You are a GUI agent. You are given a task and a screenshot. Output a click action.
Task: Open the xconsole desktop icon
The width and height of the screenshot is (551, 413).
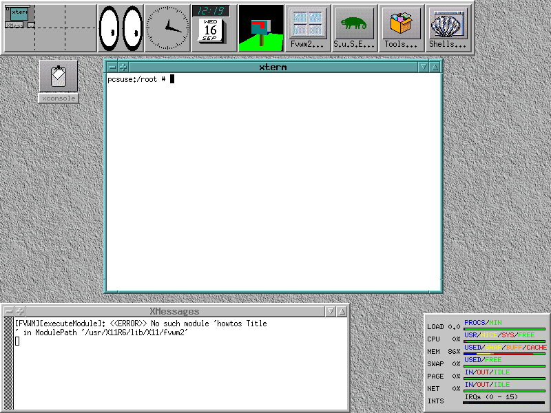[59, 76]
